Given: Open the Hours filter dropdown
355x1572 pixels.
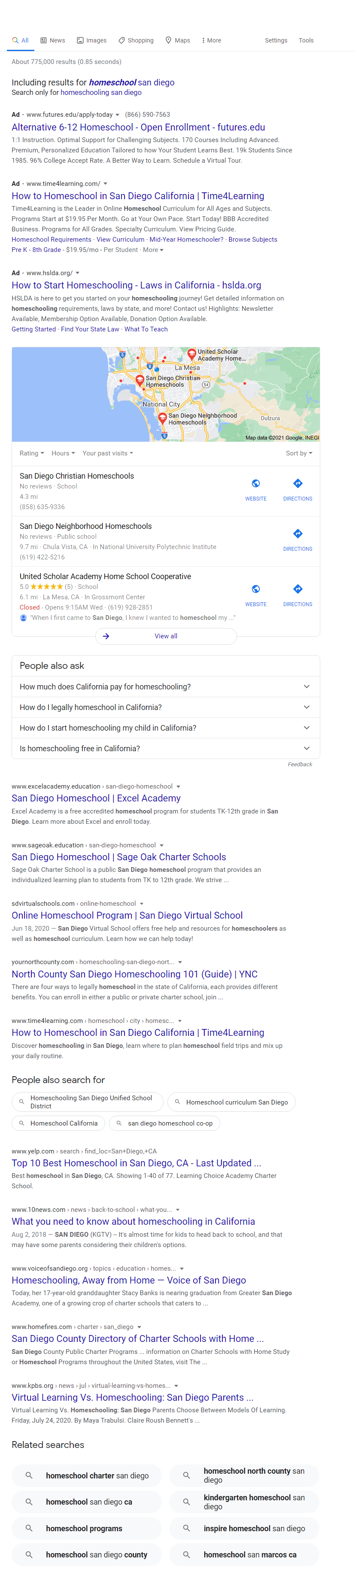Looking at the screenshot, I should [63, 453].
